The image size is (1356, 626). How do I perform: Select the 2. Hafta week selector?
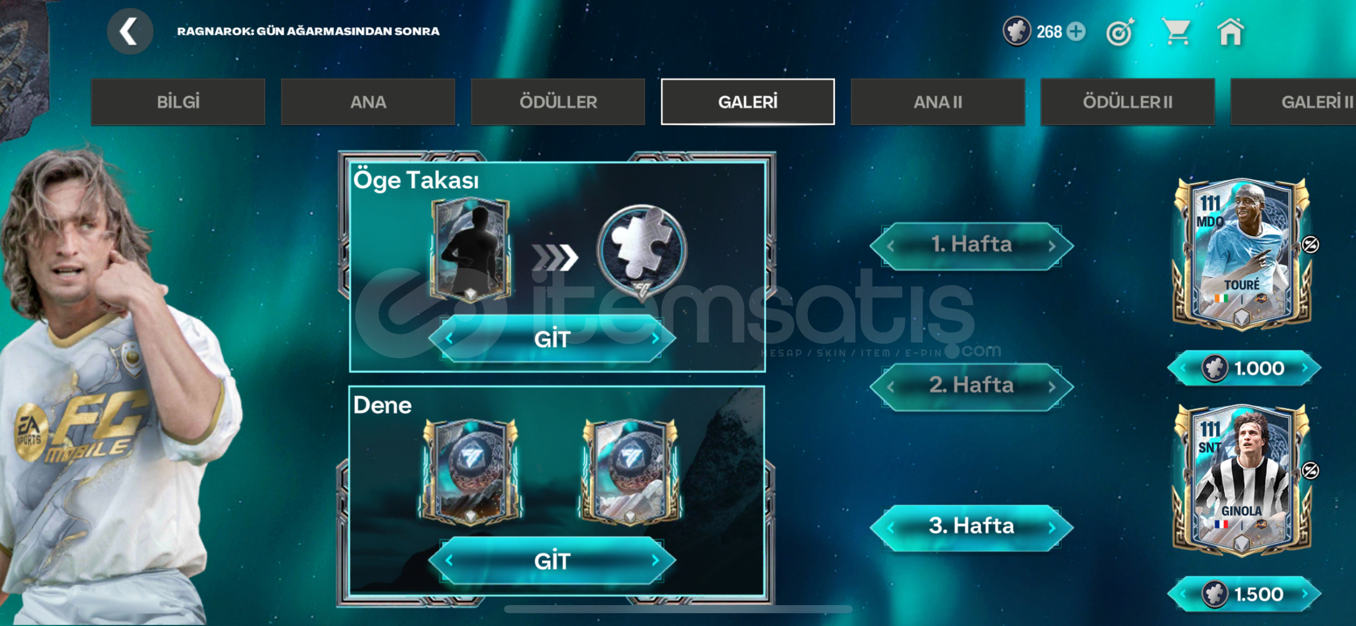point(971,385)
